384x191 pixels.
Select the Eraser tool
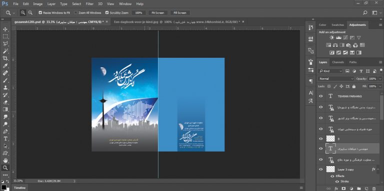point(5,102)
